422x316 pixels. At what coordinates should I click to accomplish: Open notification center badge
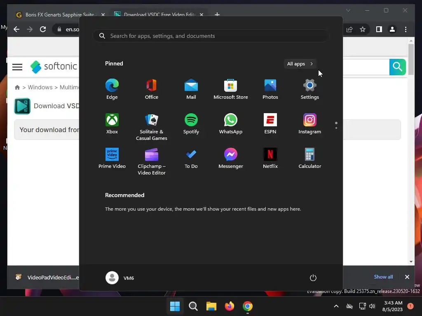pyautogui.click(x=410, y=306)
